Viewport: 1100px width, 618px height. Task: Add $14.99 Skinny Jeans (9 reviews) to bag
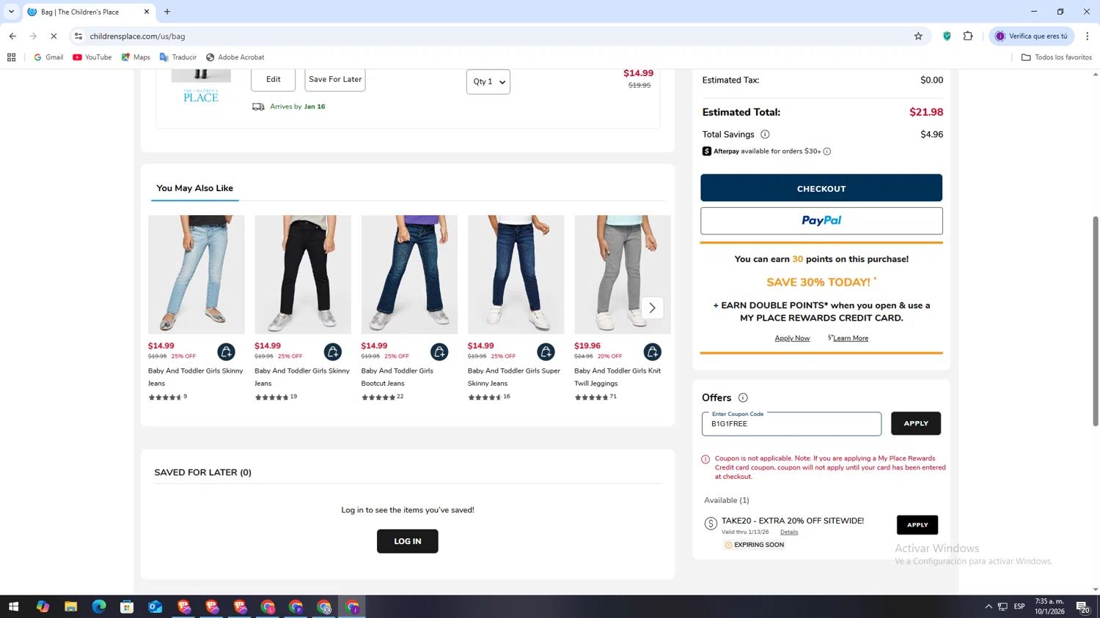tap(226, 352)
